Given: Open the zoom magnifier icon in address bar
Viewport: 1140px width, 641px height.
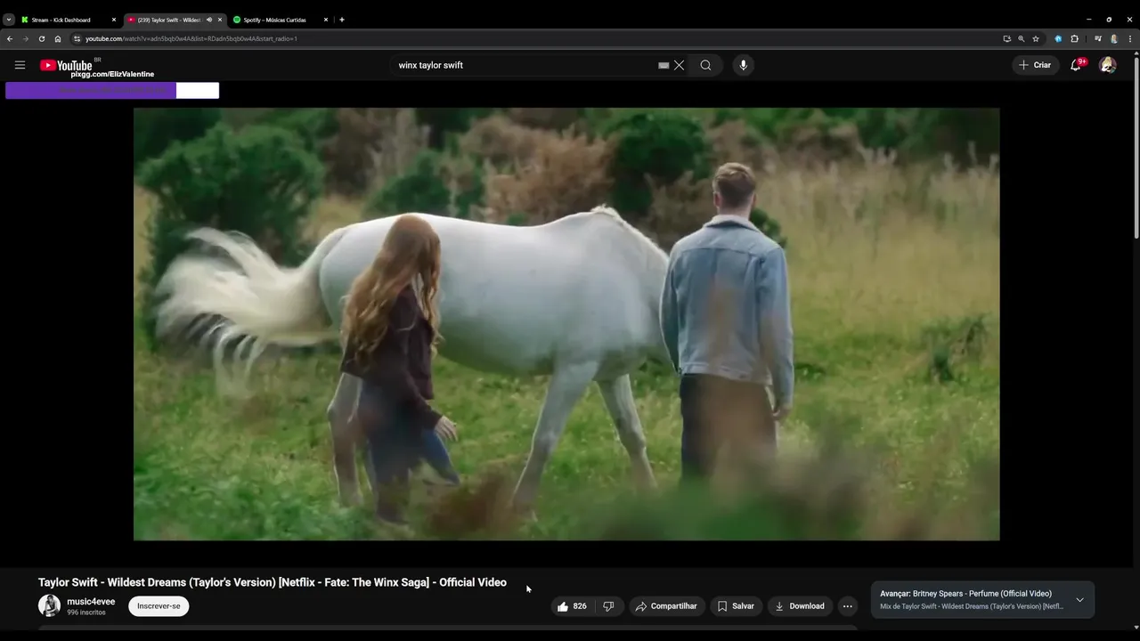Looking at the screenshot, I should pyautogui.click(x=1021, y=38).
